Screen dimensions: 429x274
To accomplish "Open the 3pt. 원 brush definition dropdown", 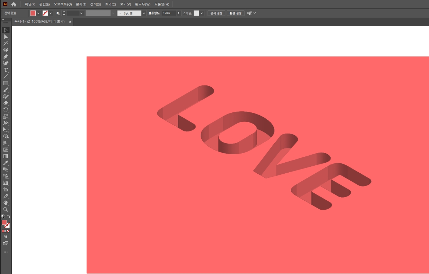I will click(144, 13).
